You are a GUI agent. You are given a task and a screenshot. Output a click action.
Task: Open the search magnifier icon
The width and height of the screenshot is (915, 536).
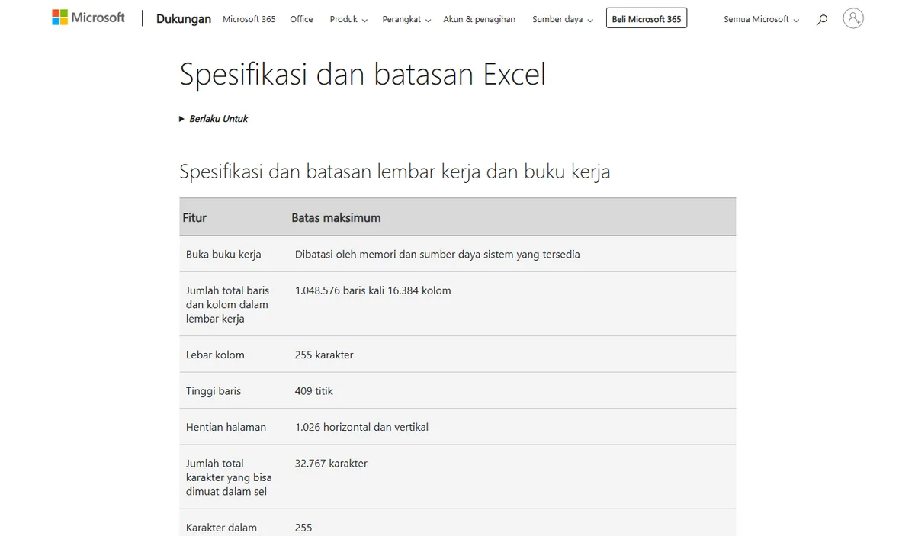821,20
